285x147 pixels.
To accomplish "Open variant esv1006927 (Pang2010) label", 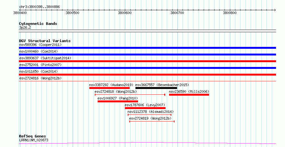I will point(118,98).
